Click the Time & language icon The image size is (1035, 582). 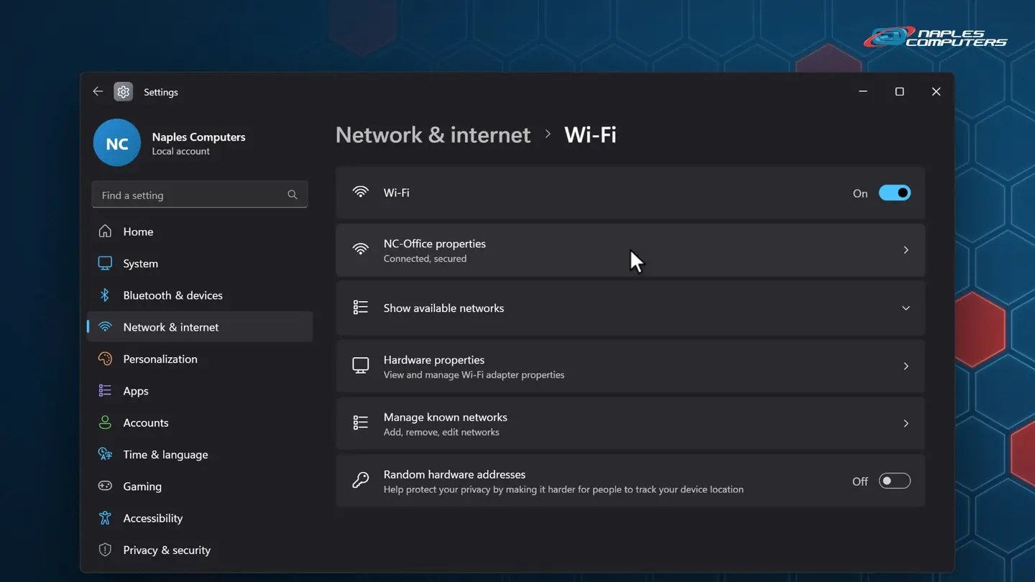(105, 454)
